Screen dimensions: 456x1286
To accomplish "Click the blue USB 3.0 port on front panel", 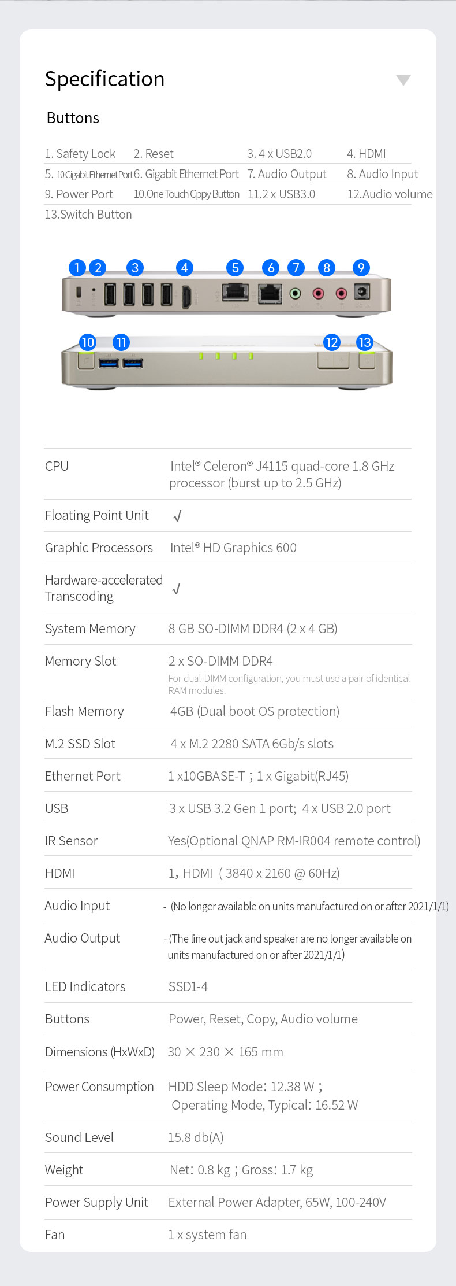I will coord(109,363).
